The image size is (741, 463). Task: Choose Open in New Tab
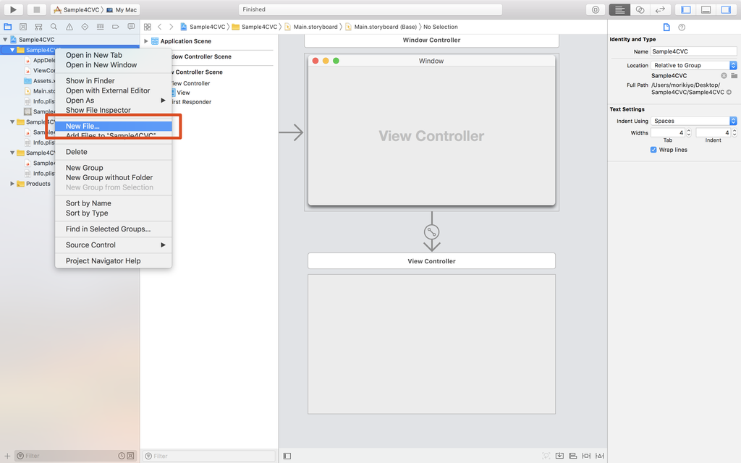click(x=114, y=55)
